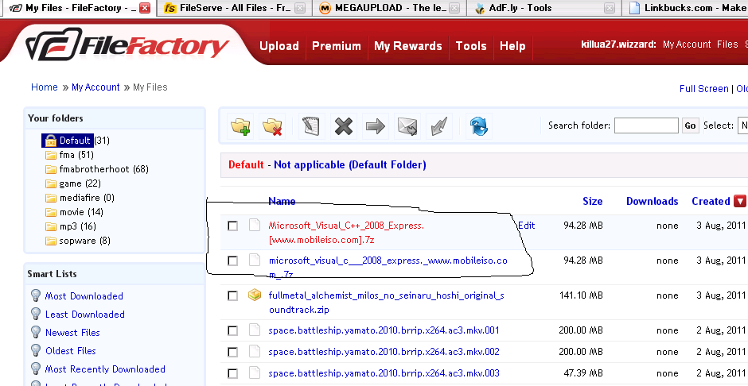Click the red Default folder title link
This screenshot has height=386, width=748.
[246, 164]
